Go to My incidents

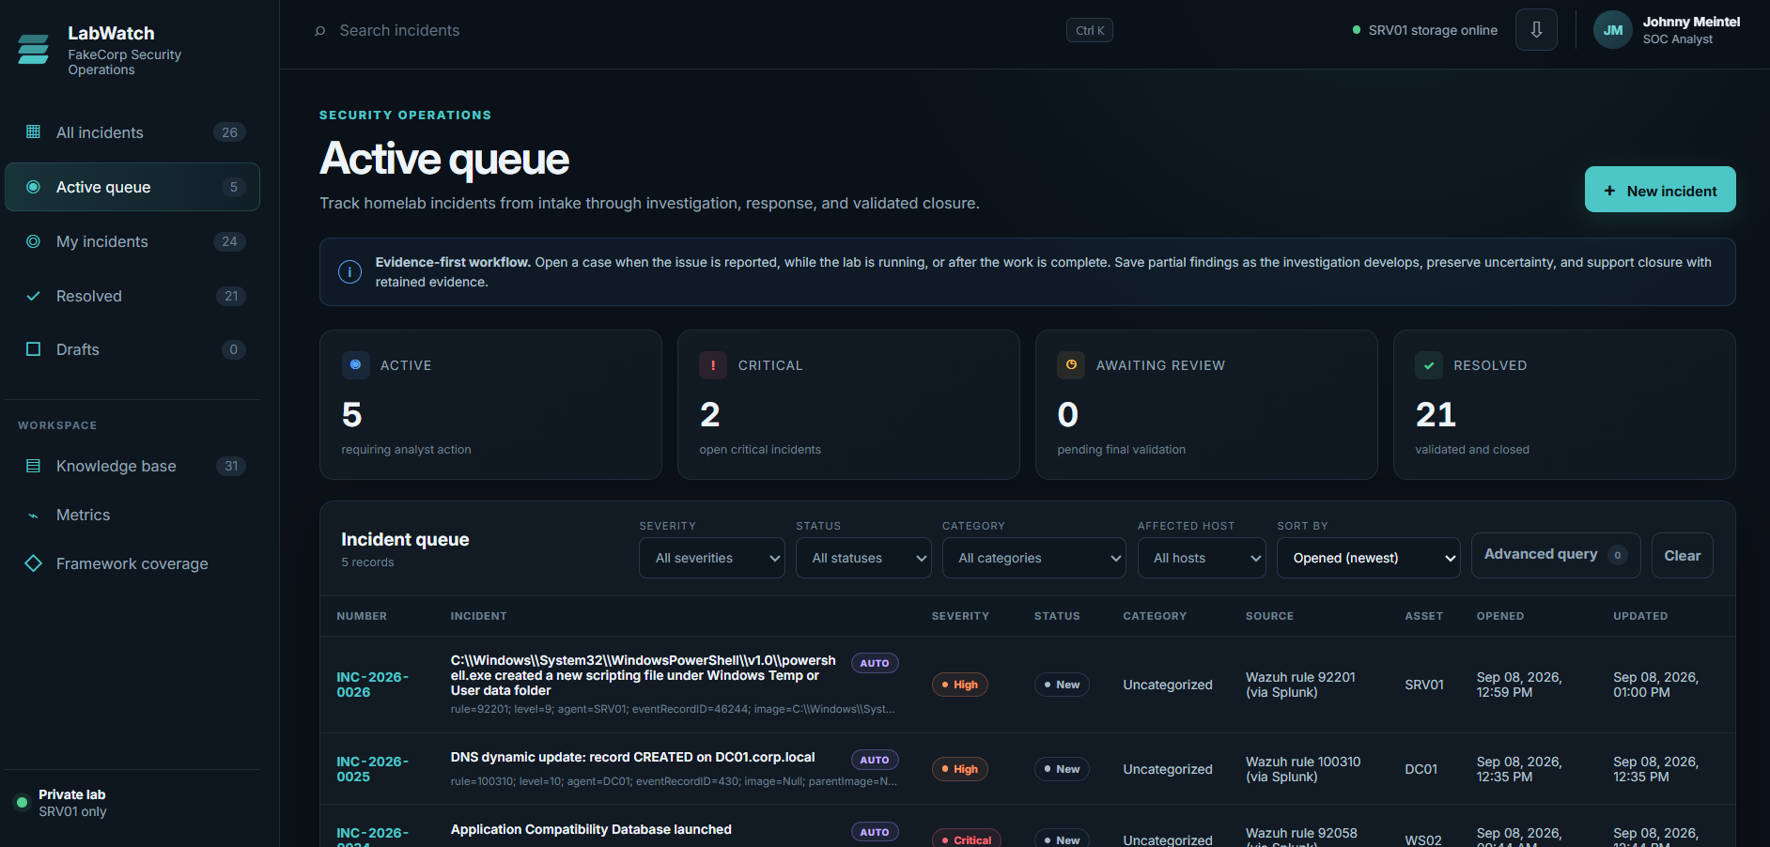(x=132, y=241)
